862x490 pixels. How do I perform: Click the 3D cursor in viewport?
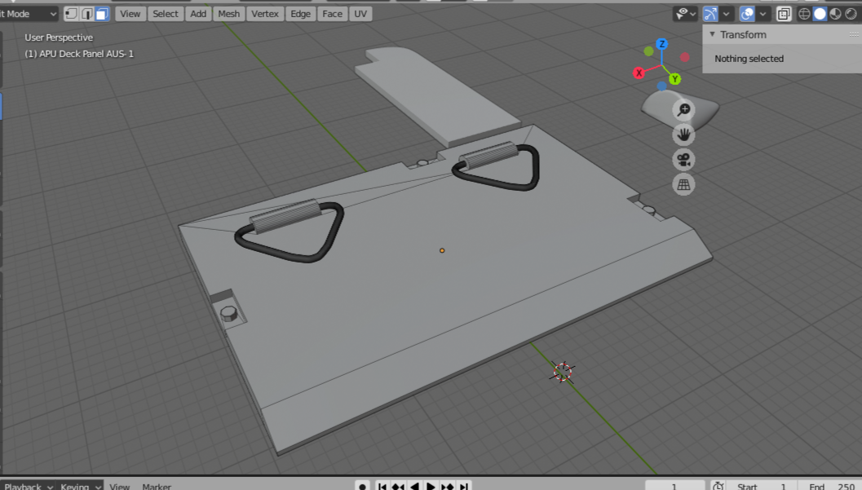pos(563,372)
